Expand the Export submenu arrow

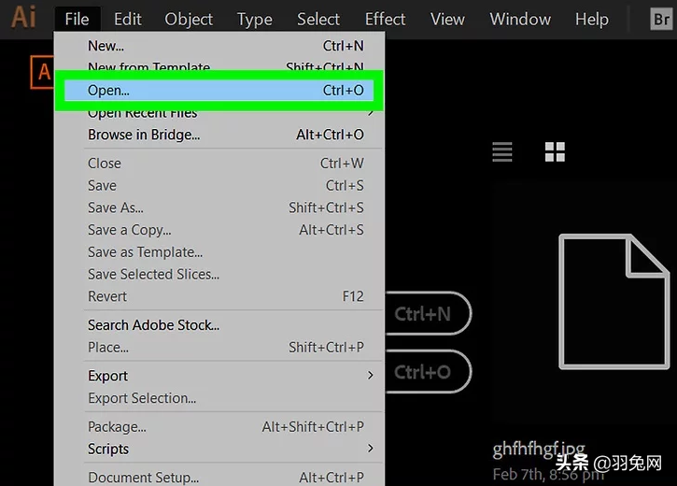tap(370, 376)
